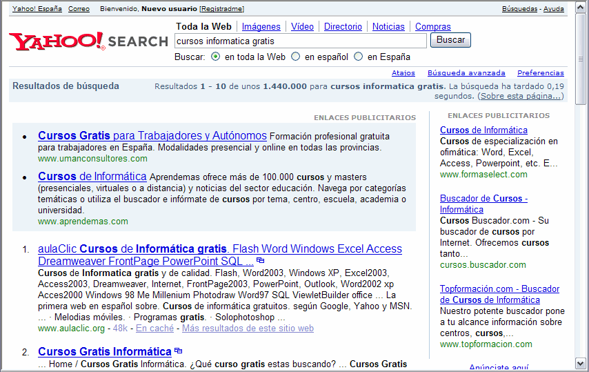The height and width of the screenshot is (372, 589).
Task: Select the 'en español' radio button
Action: [296, 57]
